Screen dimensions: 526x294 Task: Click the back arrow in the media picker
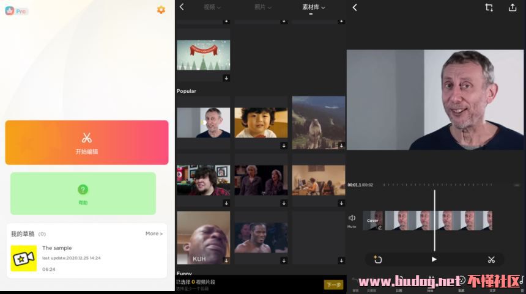pyautogui.click(x=182, y=7)
